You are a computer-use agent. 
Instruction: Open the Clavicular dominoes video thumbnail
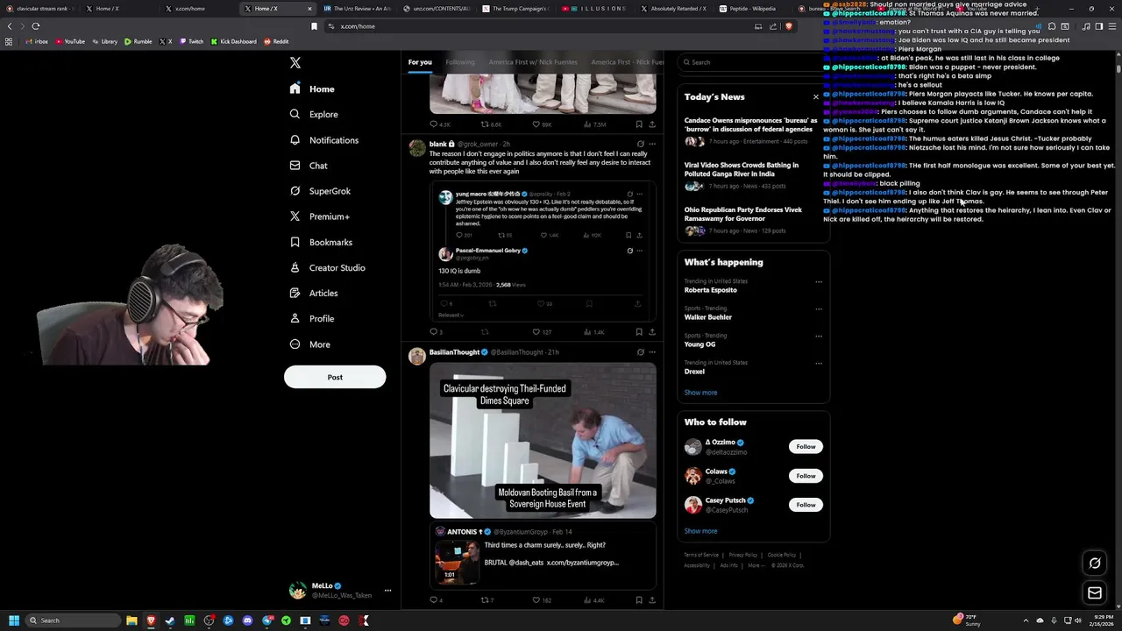543,441
